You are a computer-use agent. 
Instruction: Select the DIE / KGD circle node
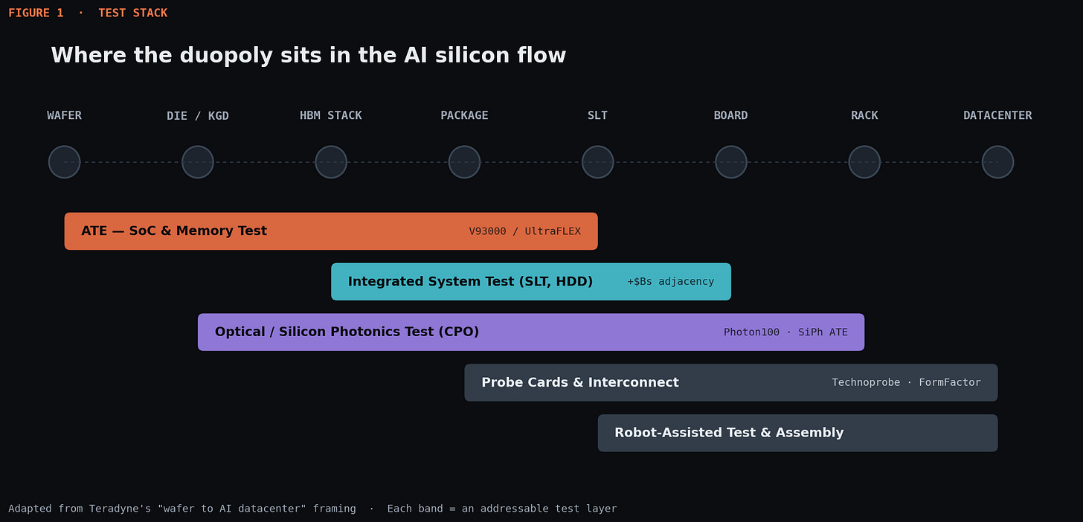(198, 162)
